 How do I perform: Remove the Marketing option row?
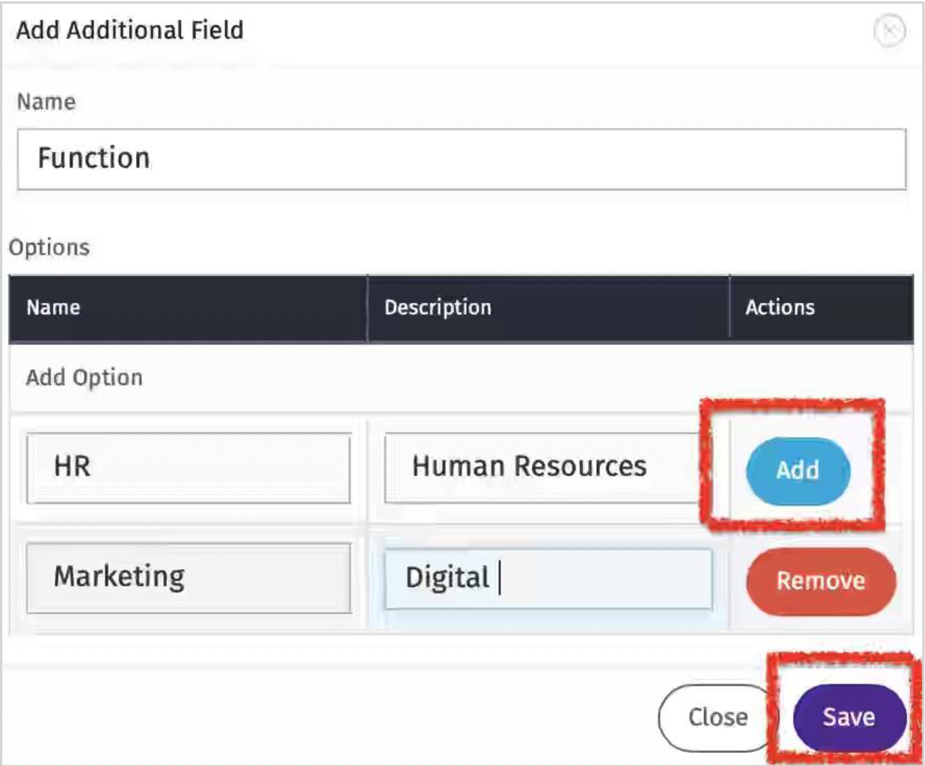click(x=820, y=581)
